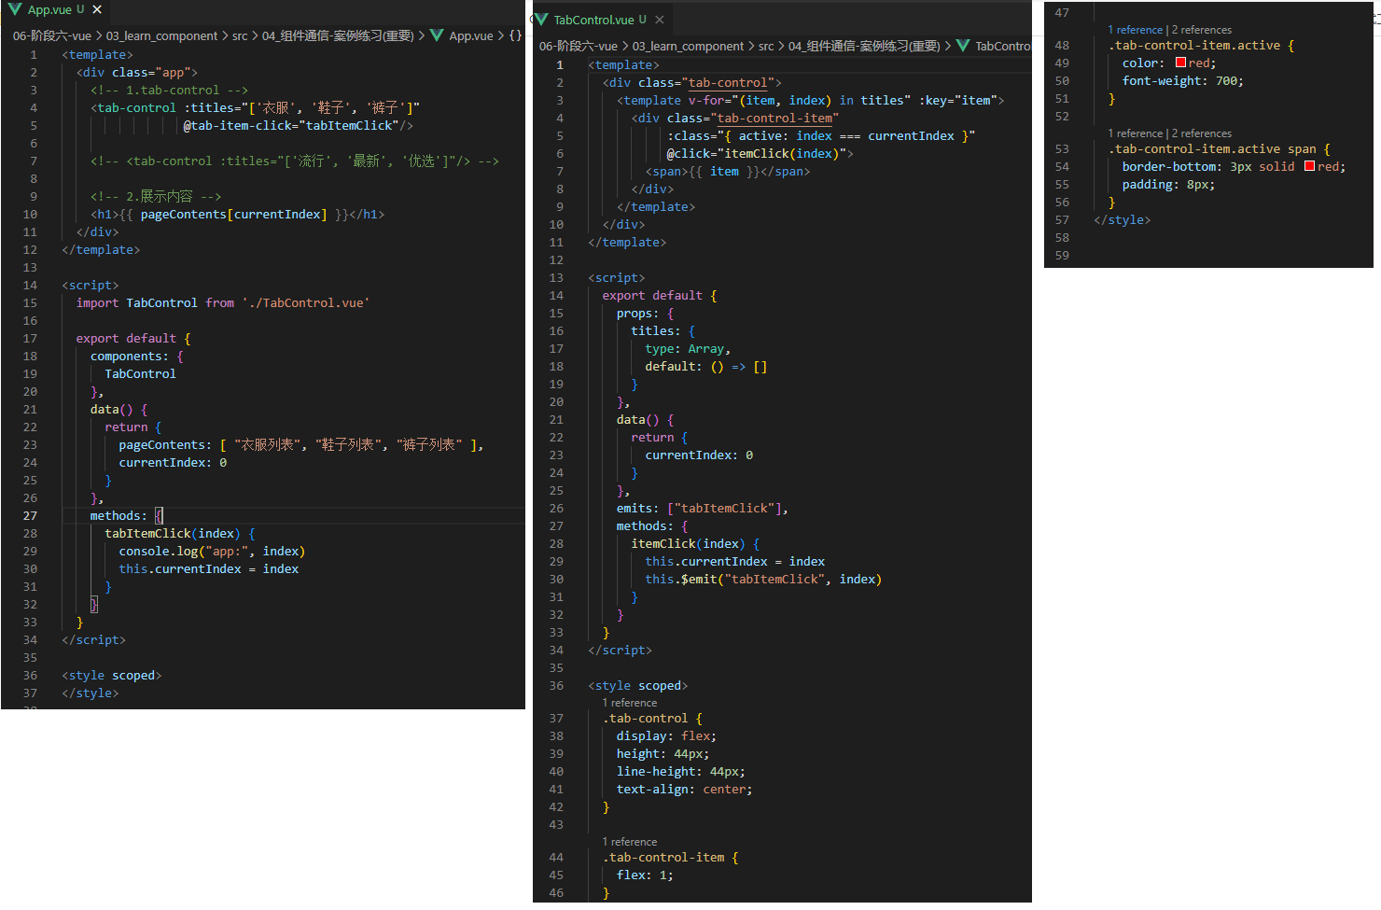1381x910 pixels.
Task: Open '04_组件通信-案例练习(重要)' breadcrumb in TabControl editor
Action: coord(864,46)
